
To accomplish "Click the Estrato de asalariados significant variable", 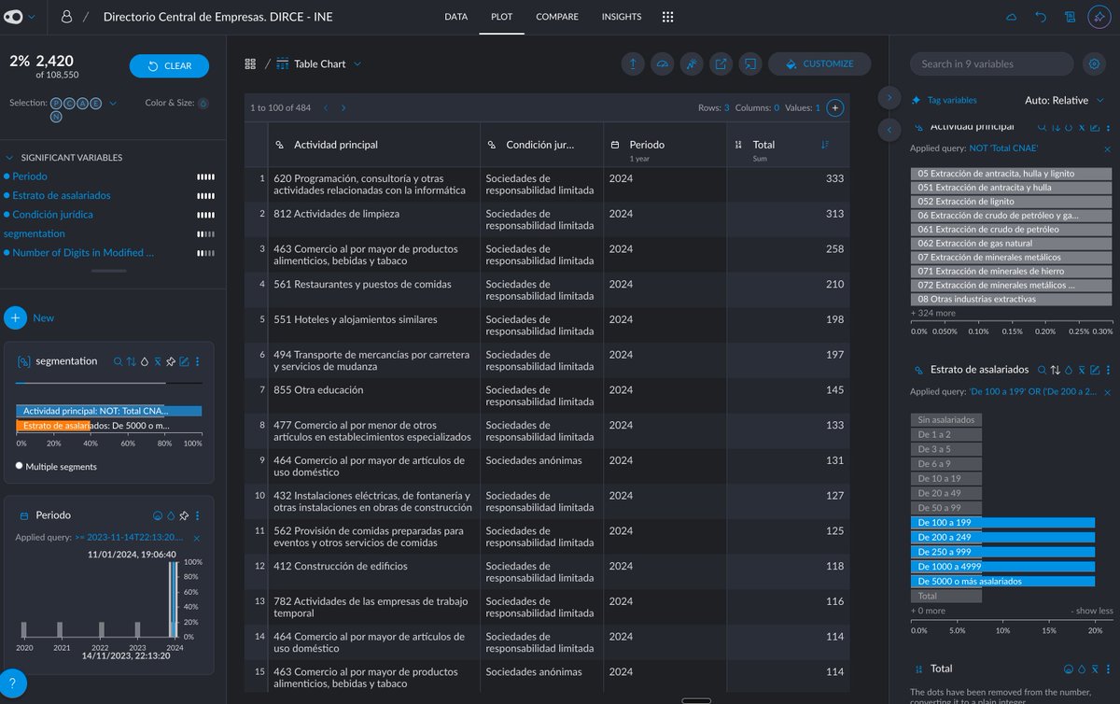I will [62, 195].
